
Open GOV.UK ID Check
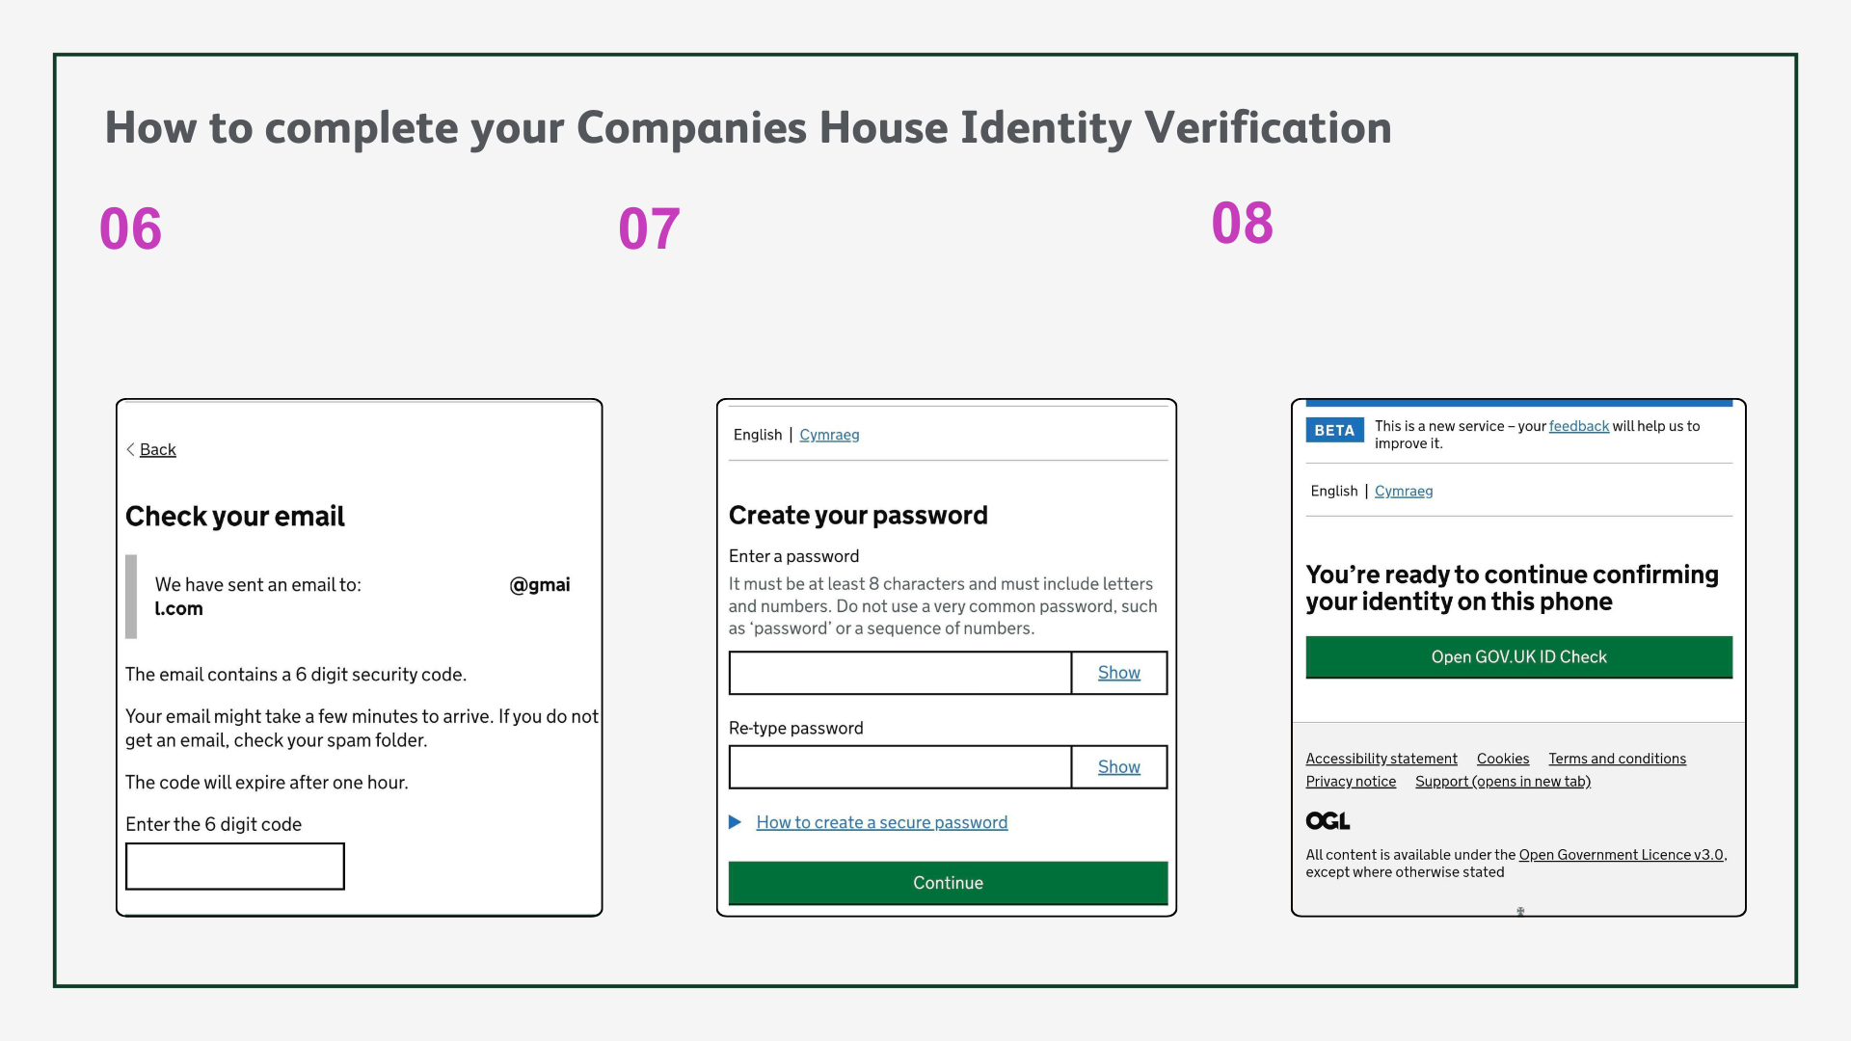pyautogui.click(x=1519, y=657)
